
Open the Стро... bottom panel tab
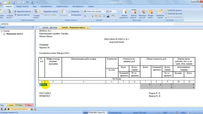20,105
